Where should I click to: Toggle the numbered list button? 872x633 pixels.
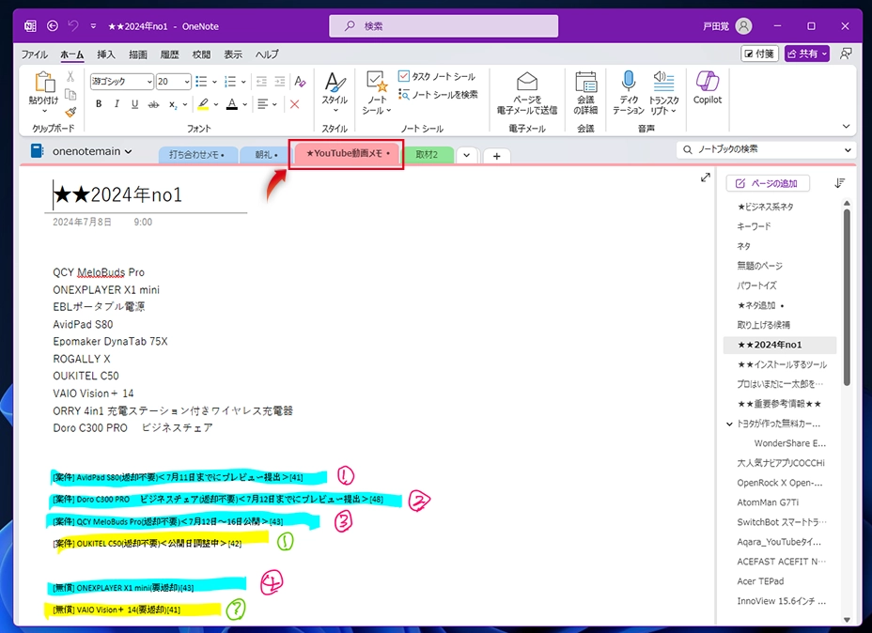[230, 82]
